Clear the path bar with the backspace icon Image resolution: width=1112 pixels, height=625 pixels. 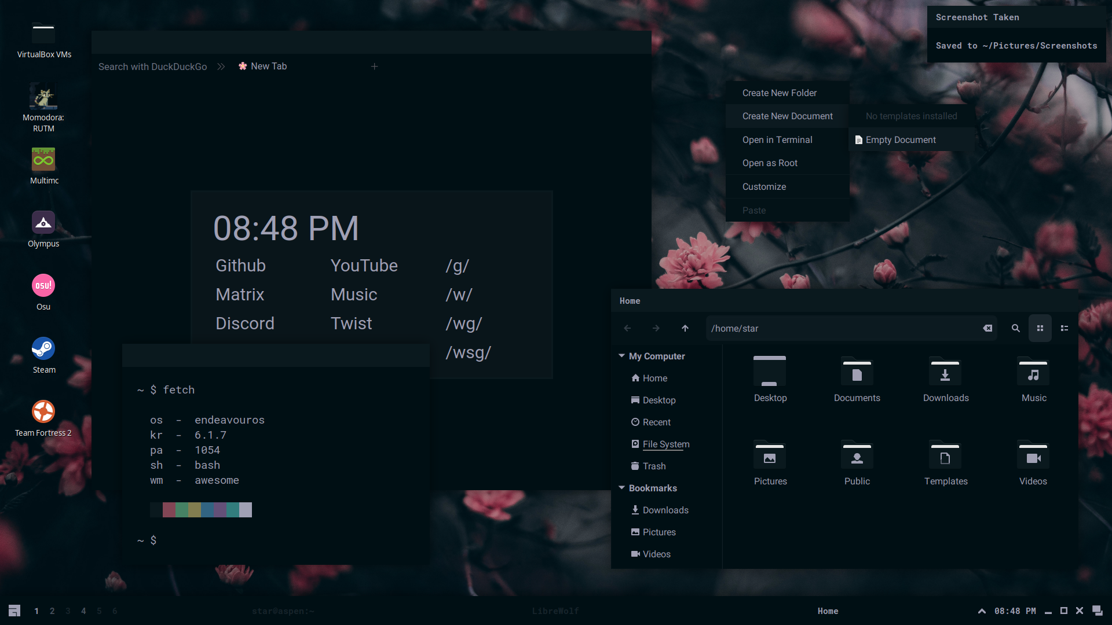click(x=987, y=328)
